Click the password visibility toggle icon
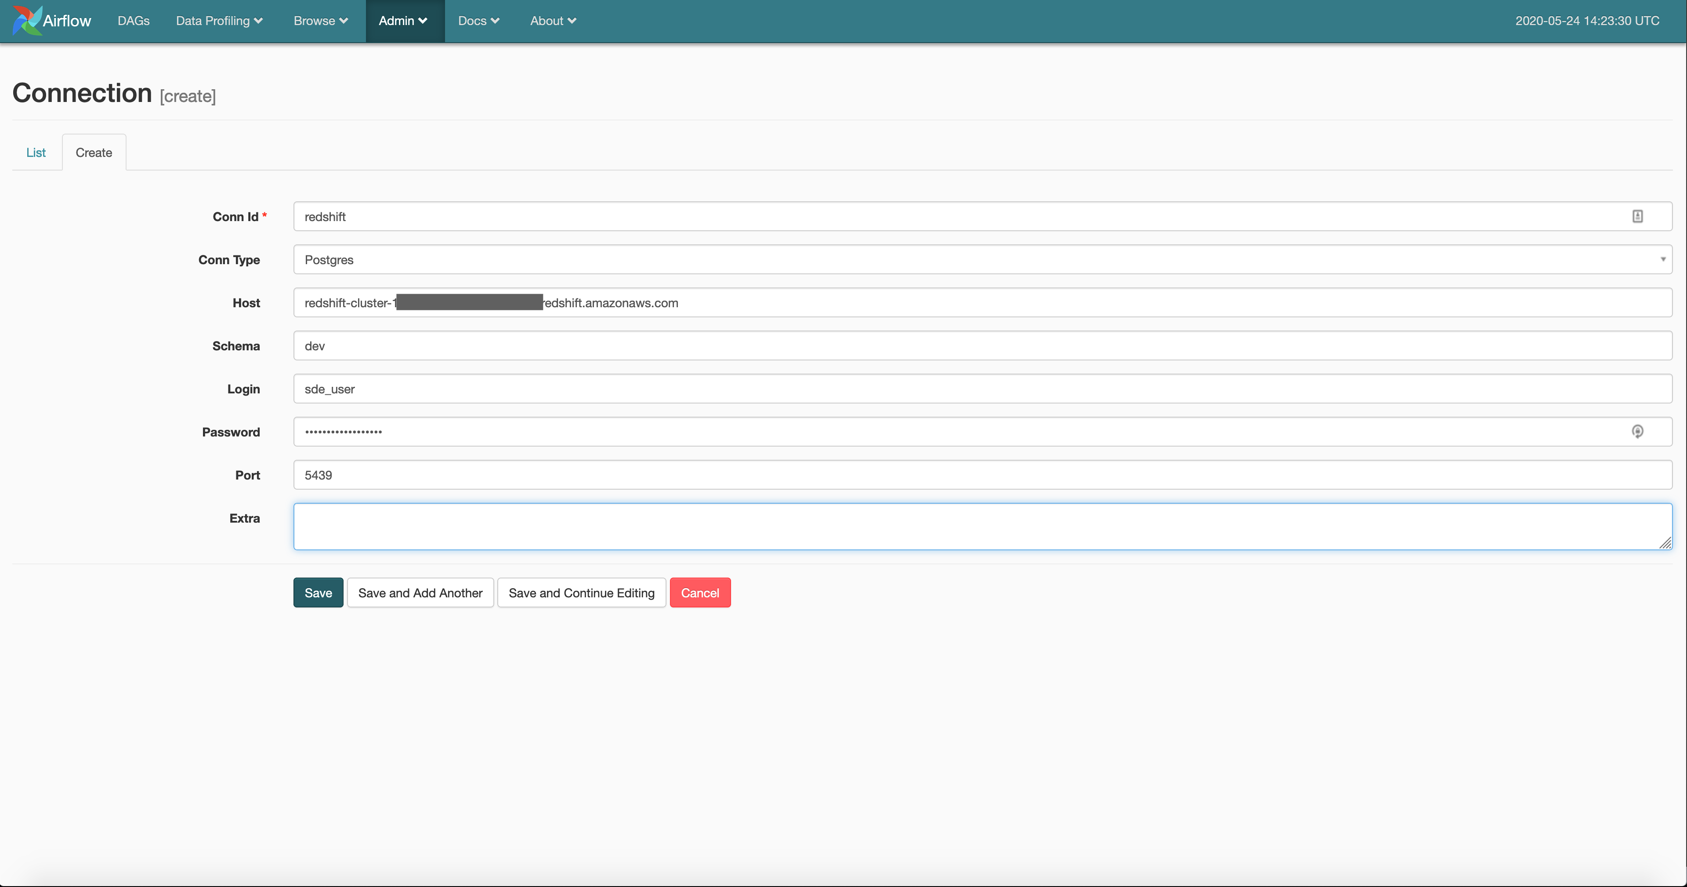Image resolution: width=1687 pixels, height=887 pixels. (1638, 432)
